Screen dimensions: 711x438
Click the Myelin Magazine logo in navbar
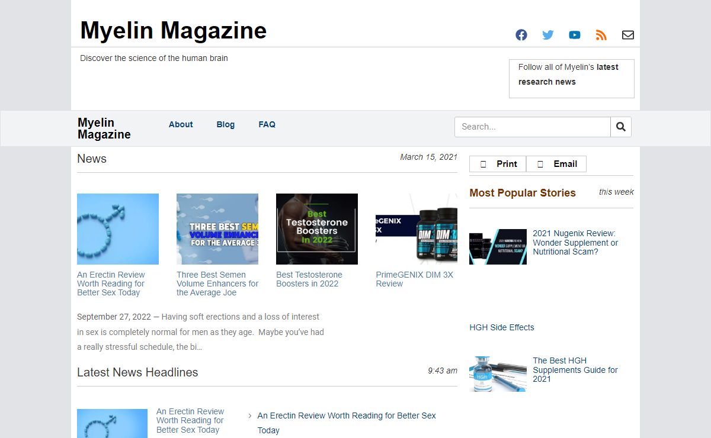tap(104, 128)
